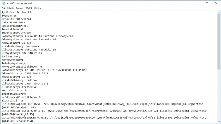Click the line MiastoWystawcy: Warszawa
The image size is (221, 124).
[20, 46]
